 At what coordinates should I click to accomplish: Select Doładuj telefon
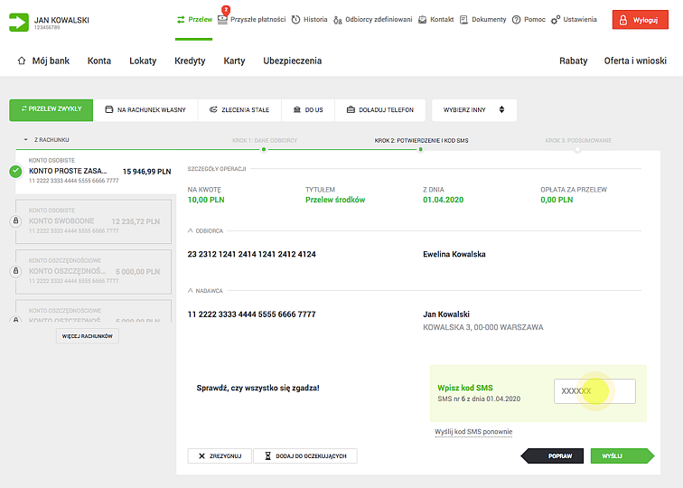380,110
